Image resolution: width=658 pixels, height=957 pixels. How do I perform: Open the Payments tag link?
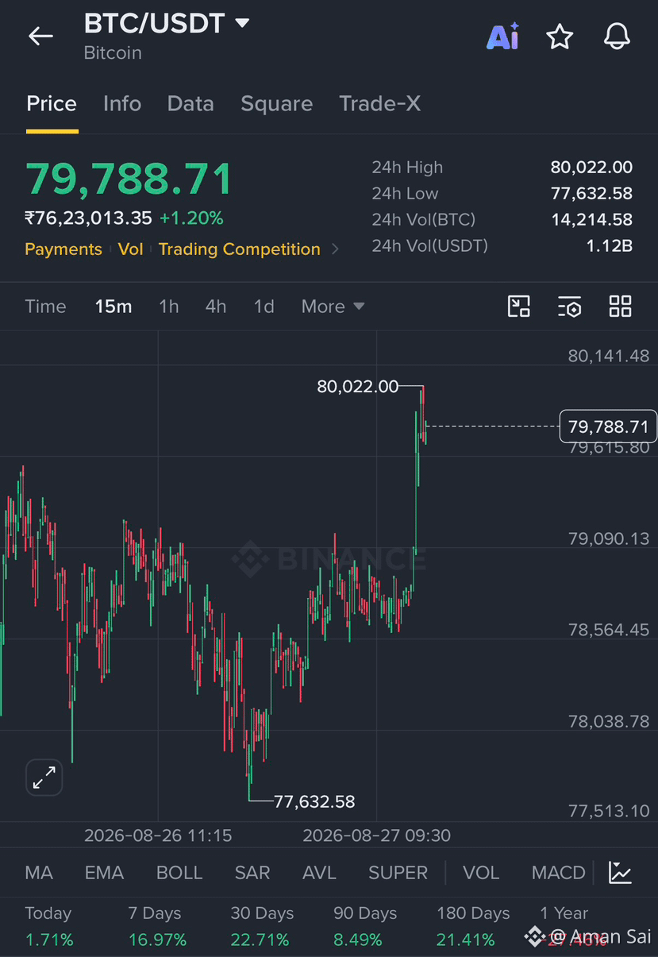[x=63, y=249]
